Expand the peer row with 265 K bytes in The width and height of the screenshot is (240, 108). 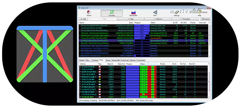[80, 72]
